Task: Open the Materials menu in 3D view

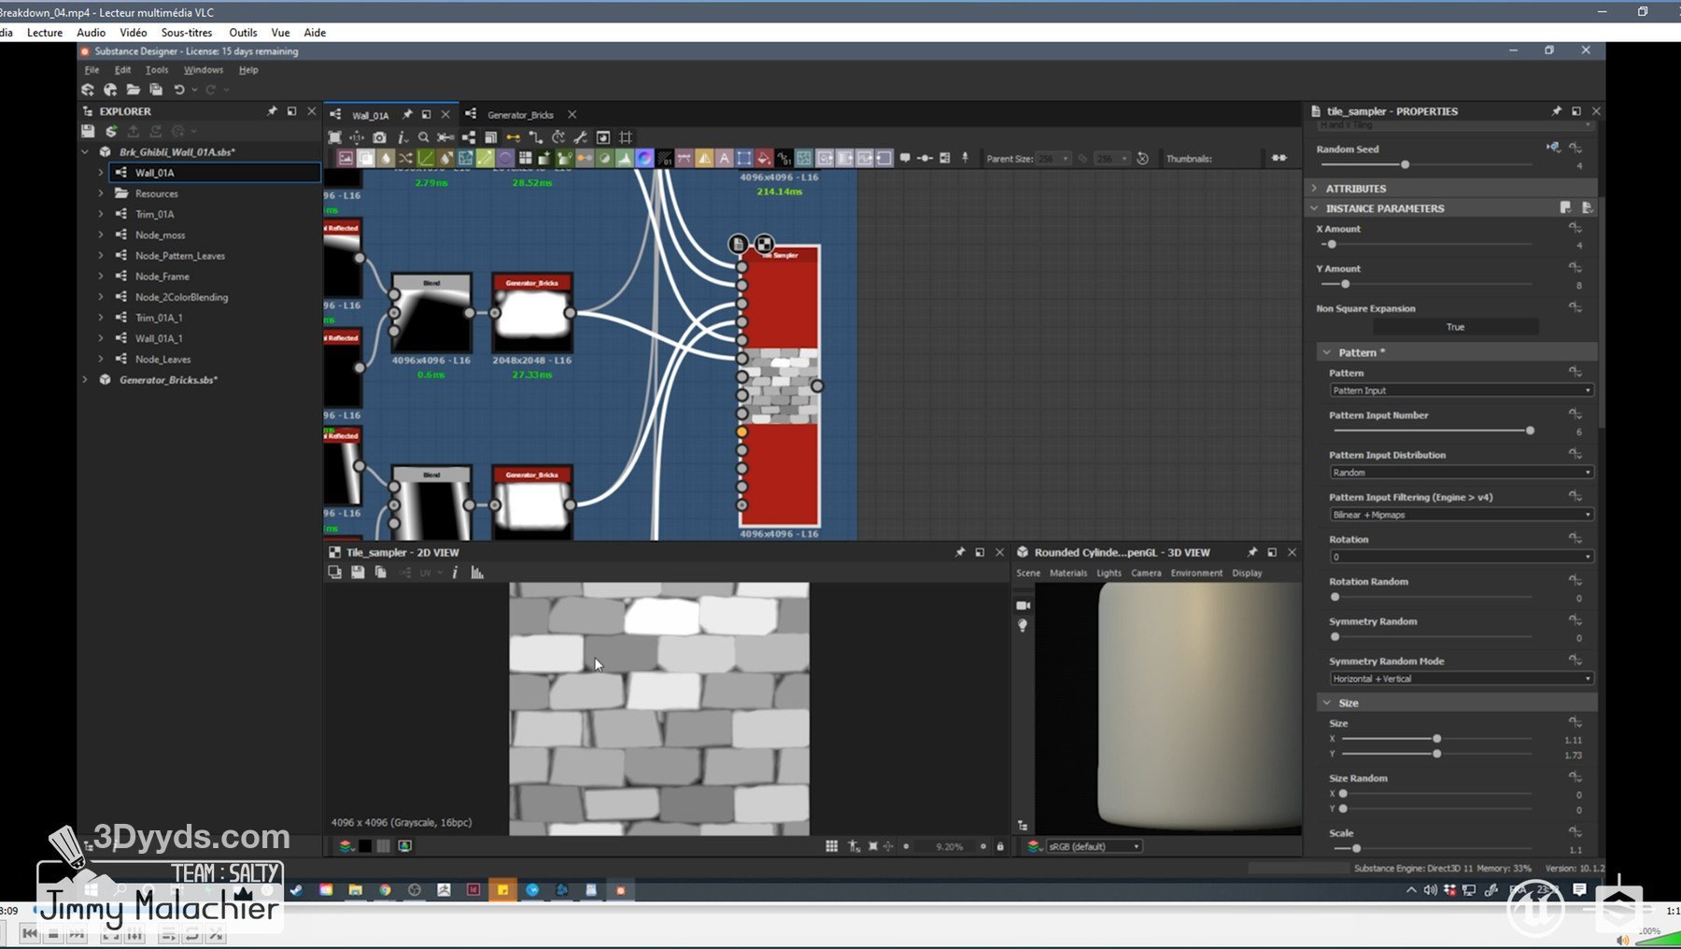Action: (x=1067, y=574)
